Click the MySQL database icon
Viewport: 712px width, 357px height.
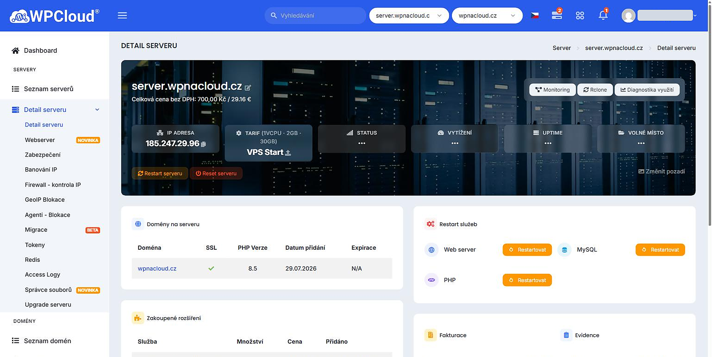point(564,250)
